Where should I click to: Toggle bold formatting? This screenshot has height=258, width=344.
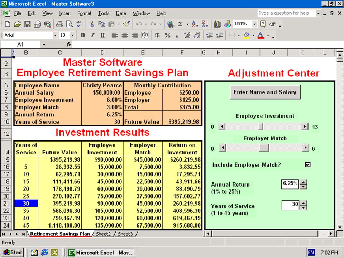pyautogui.click(x=83, y=35)
